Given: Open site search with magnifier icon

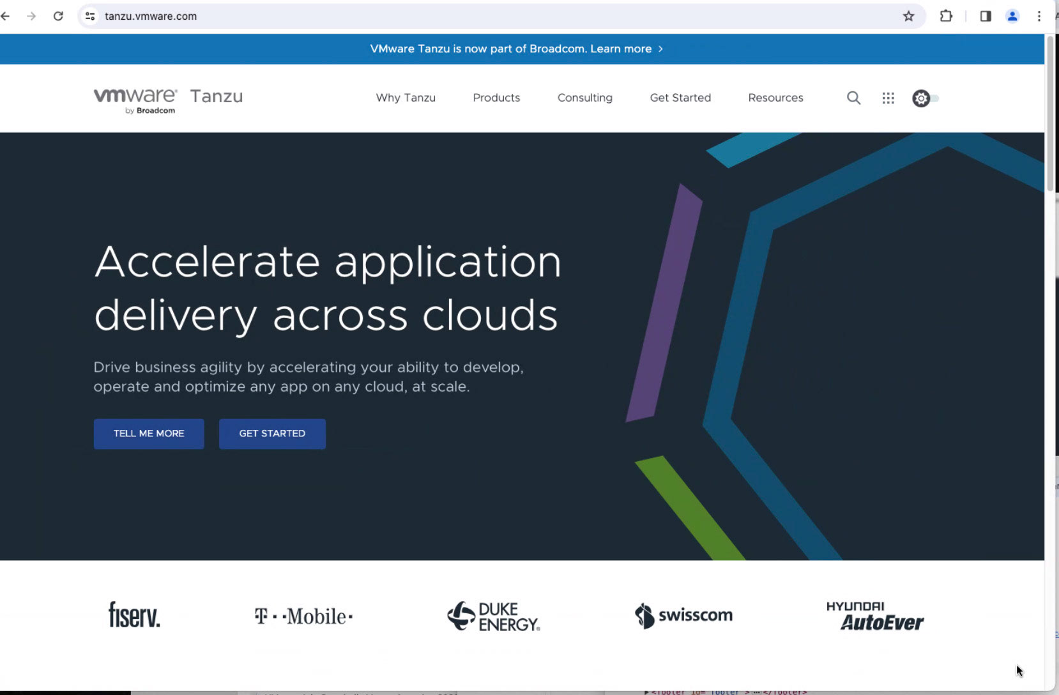Looking at the screenshot, I should (x=853, y=98).
